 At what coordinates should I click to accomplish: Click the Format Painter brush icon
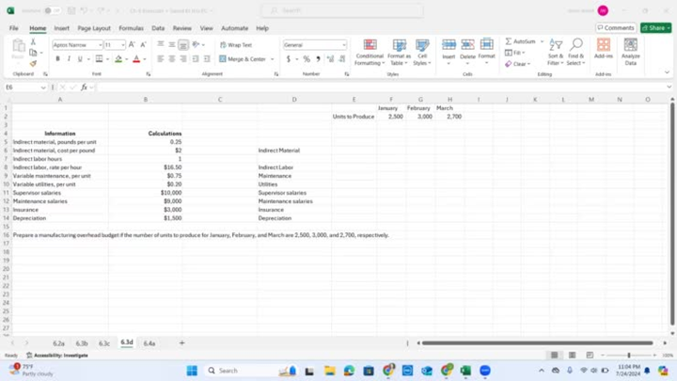point(34,63)
